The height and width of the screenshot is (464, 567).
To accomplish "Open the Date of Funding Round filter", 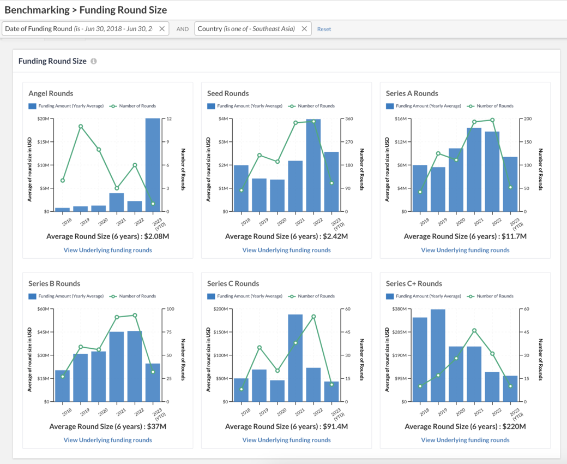I will coord(79,29).
